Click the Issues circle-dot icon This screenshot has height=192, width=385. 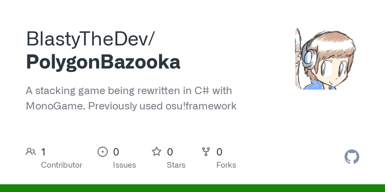pos(102,152)
